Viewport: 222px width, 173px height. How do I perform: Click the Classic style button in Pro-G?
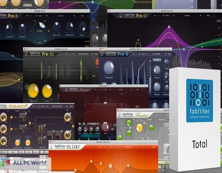coord(157,60)
